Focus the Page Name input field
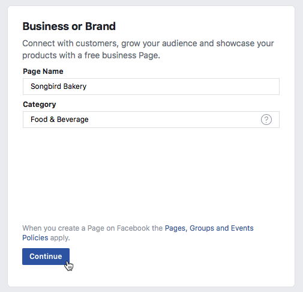This screenshot has width=303, height=292. coord(151,87)
